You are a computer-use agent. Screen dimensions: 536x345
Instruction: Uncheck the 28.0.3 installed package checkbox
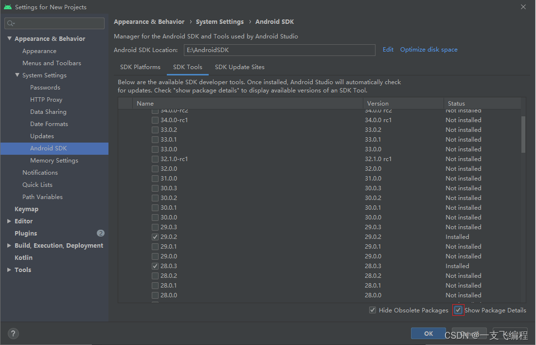[x=155, y=266]
